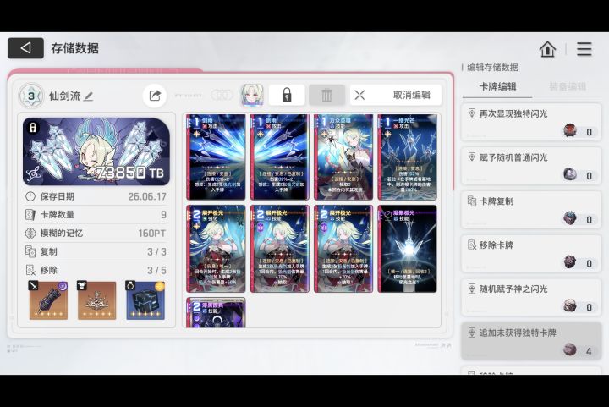Switch to the 卡牌编辑 tab
This screenshot has height=407, width=609.
[497, 86]
